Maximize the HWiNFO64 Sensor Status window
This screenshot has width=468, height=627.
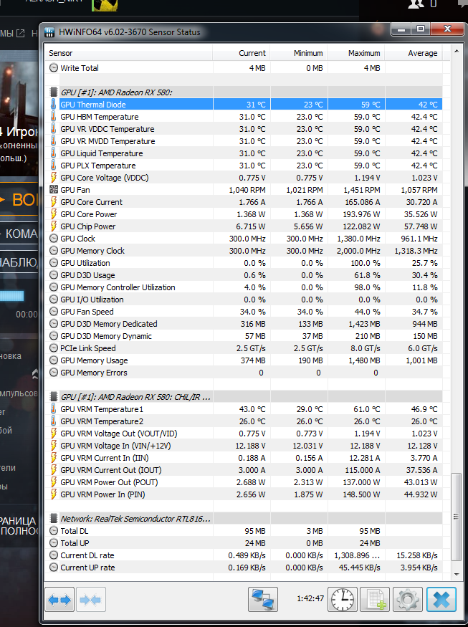(x=421, y=29)
